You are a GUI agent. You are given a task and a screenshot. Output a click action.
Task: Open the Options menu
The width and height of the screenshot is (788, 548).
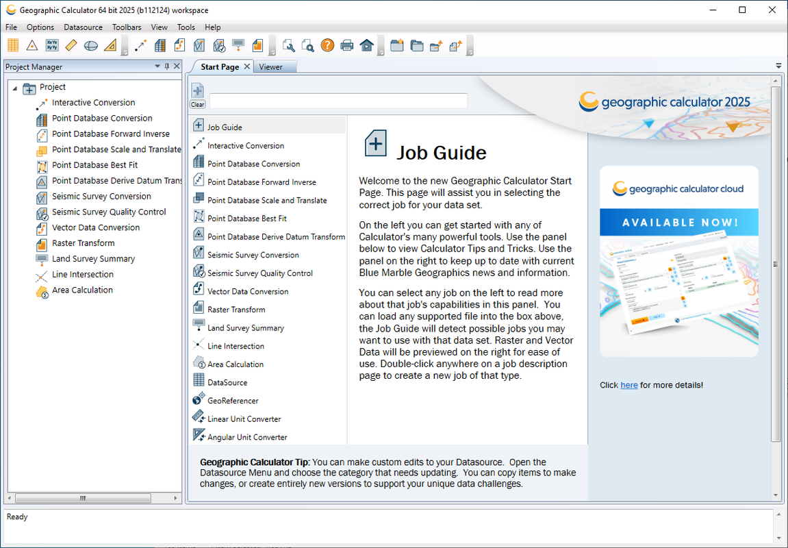click(40, 27)
